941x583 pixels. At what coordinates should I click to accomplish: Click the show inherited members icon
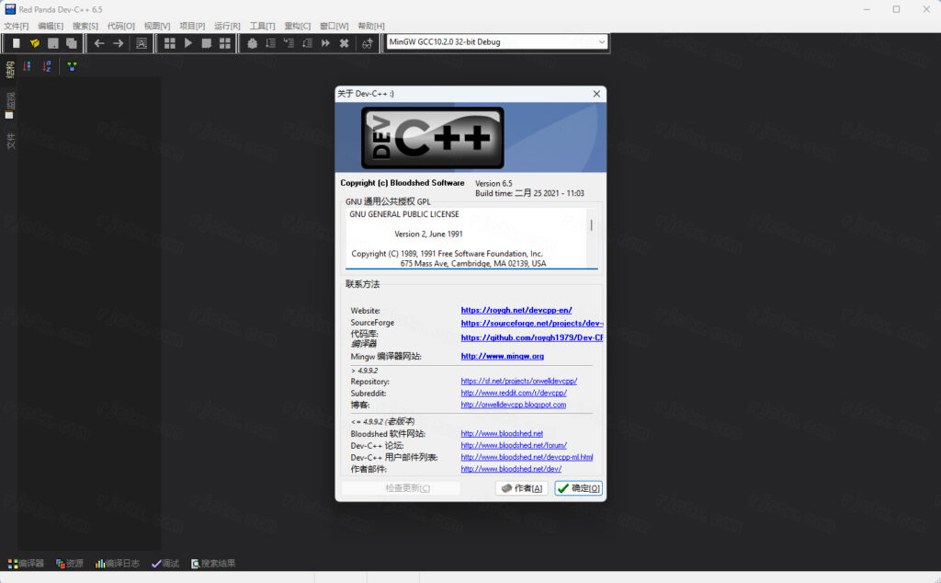pyautogui.click(x=72, y=66)
